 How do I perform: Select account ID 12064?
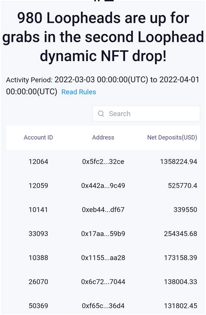coord(38,161)
